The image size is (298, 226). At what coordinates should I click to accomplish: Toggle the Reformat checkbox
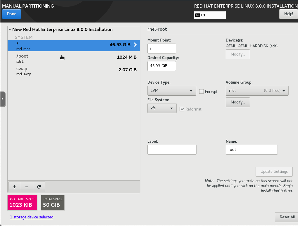[x=182, y=109]
